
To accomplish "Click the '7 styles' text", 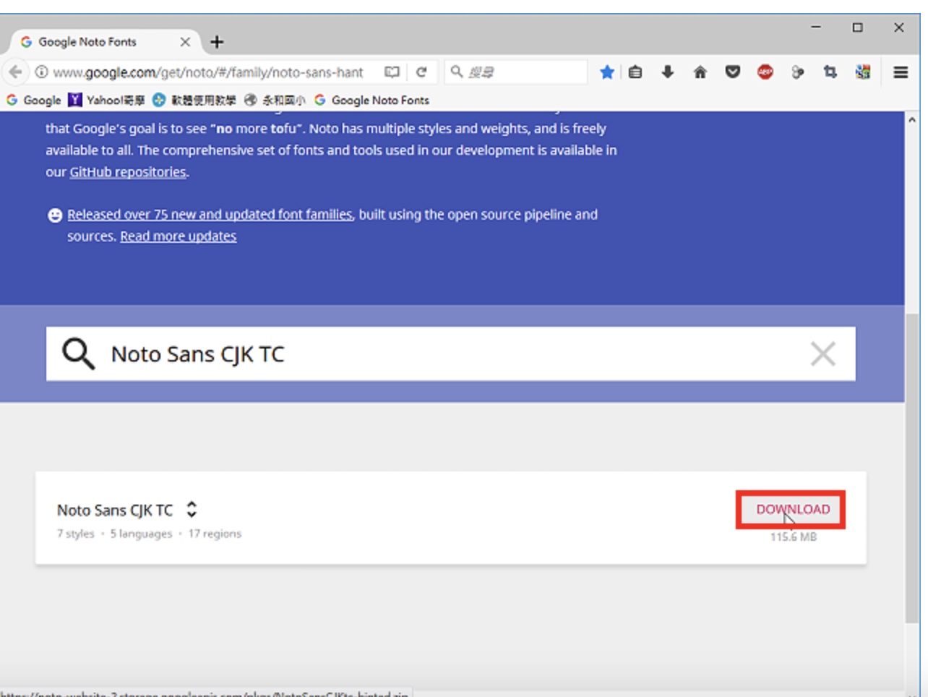I will click(76, 534).
